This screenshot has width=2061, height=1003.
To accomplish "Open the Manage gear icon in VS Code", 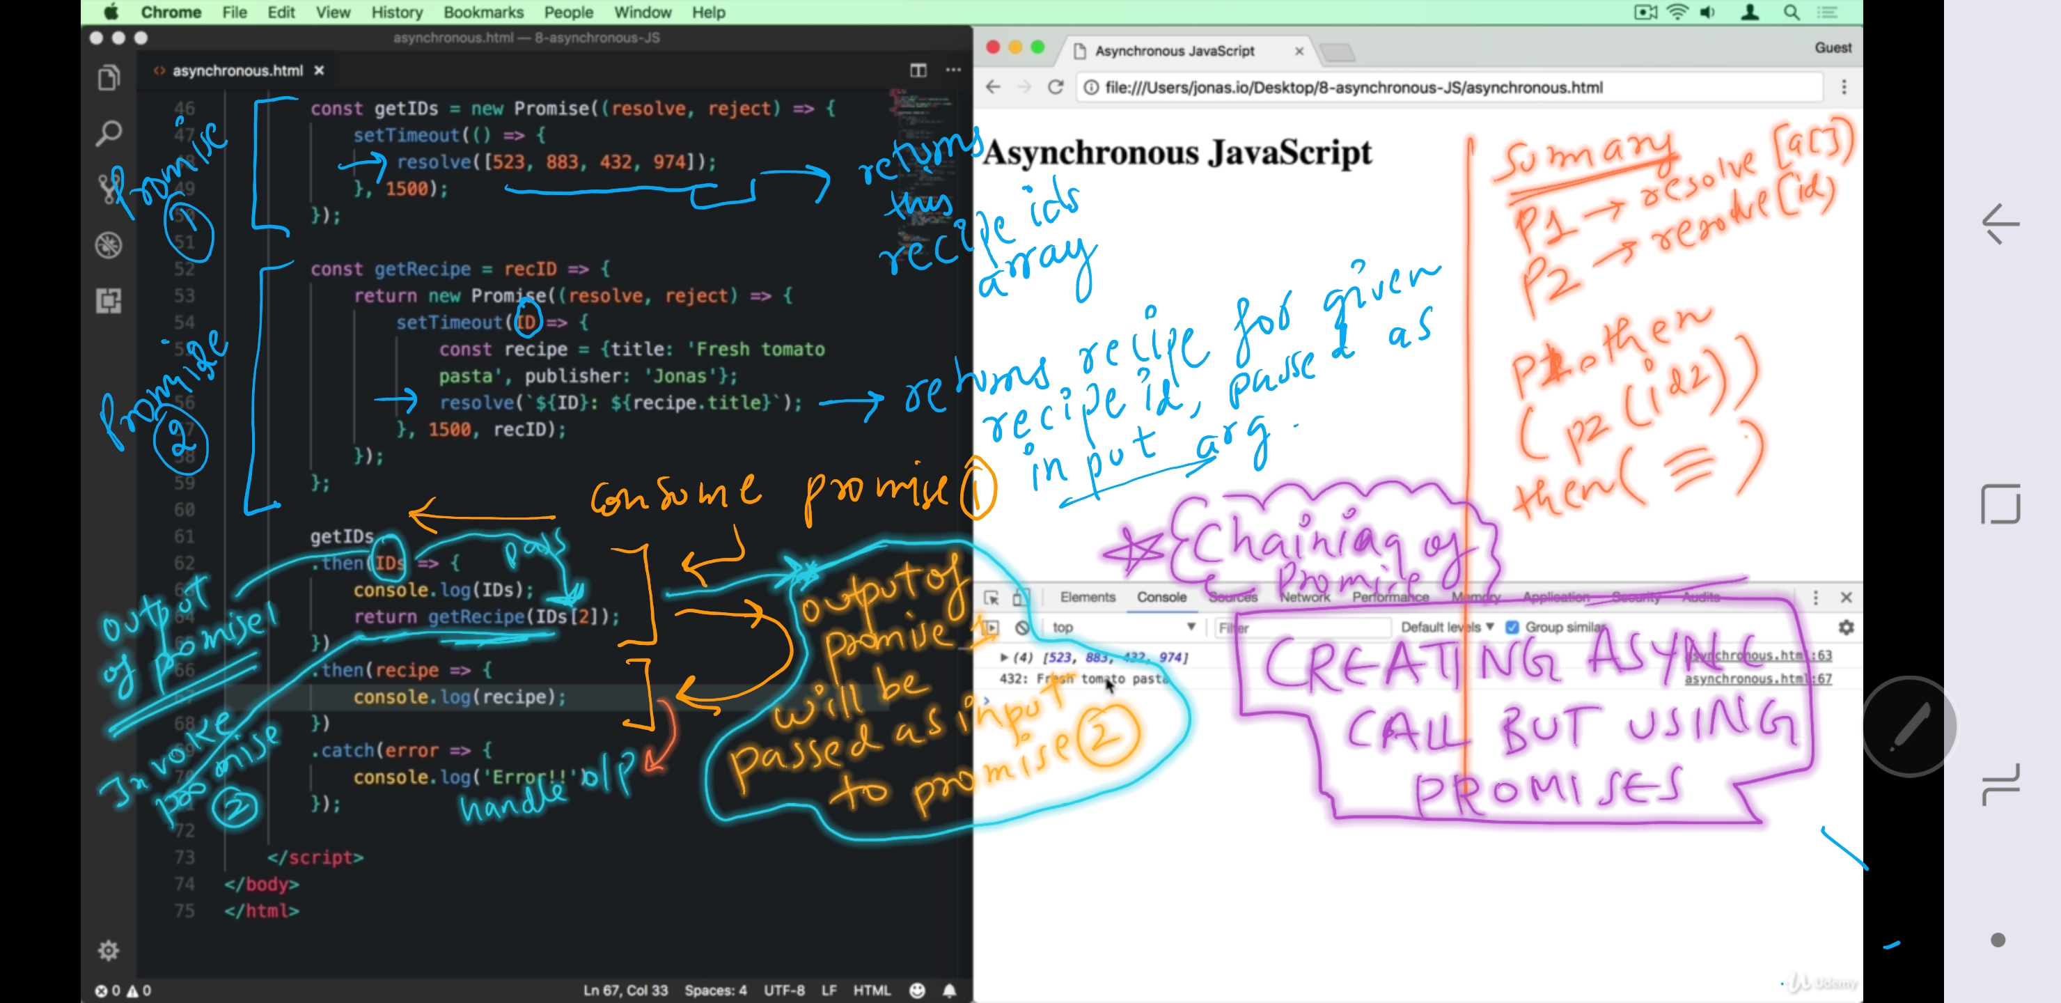I will coord(108,950).
